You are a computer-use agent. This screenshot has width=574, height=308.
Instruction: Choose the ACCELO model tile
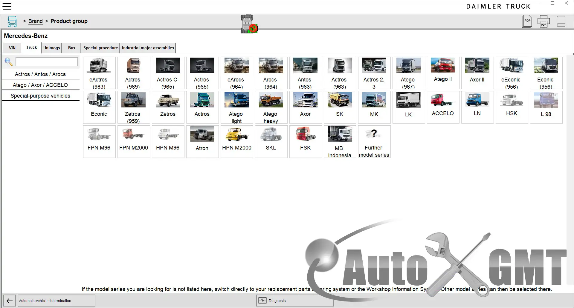tap(443, 107)
